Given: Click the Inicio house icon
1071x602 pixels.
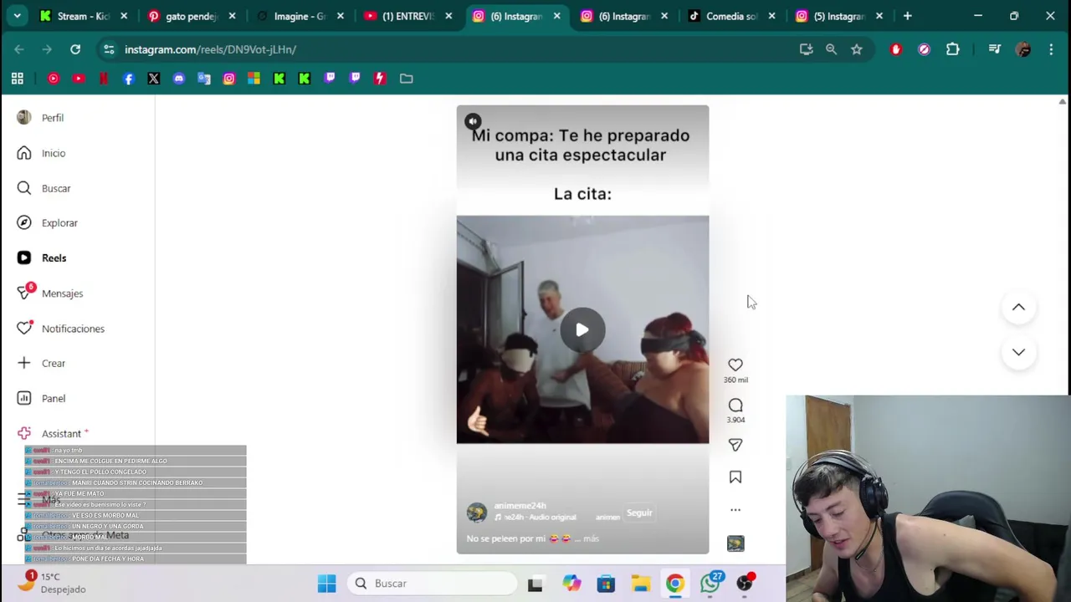Looking at the screenshot, I should click(24, 153).
